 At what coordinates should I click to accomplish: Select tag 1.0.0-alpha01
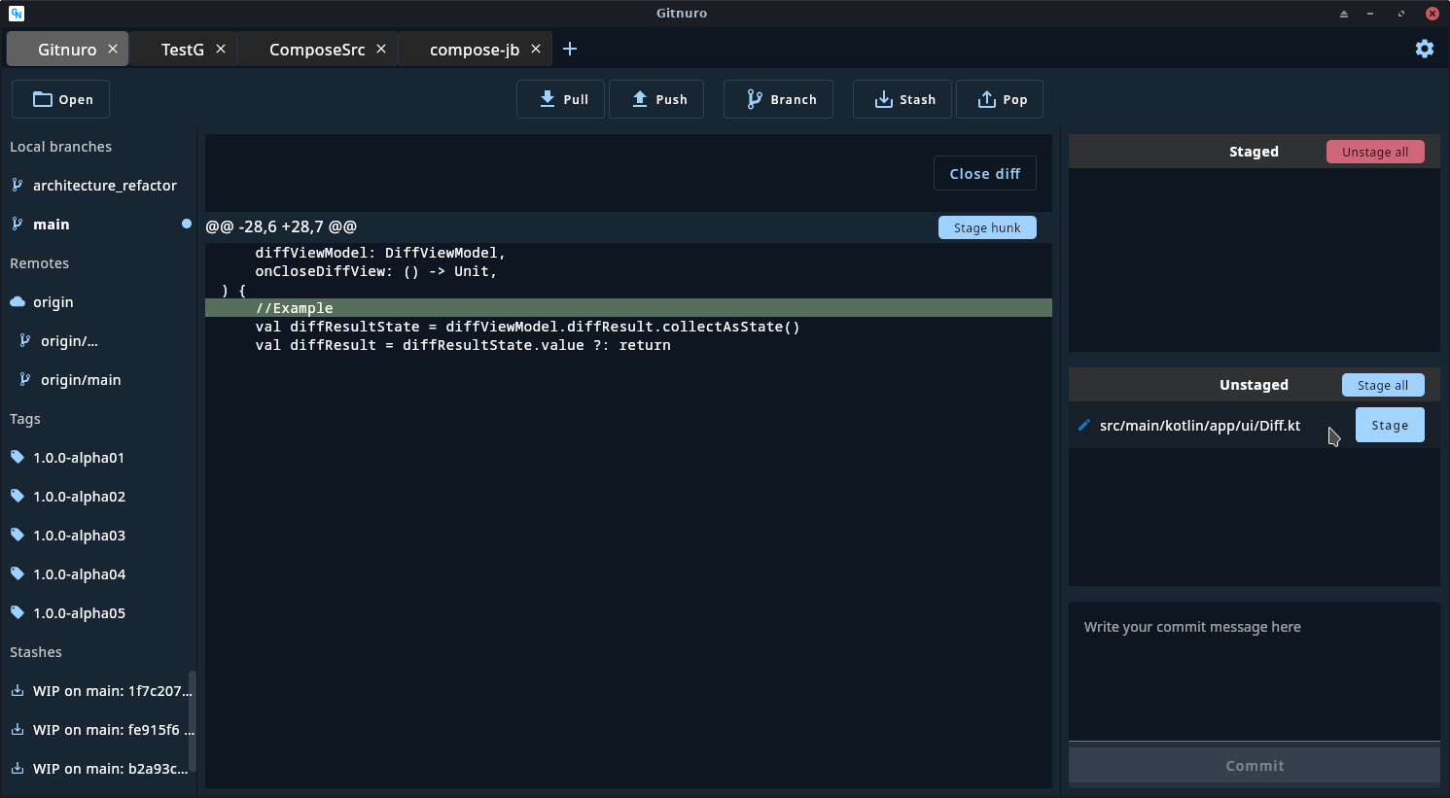98,458
